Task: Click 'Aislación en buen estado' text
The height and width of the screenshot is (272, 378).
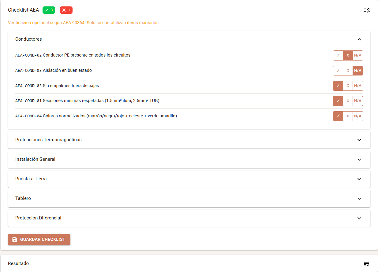Action: pyautogui.click(x=67, y=71)
